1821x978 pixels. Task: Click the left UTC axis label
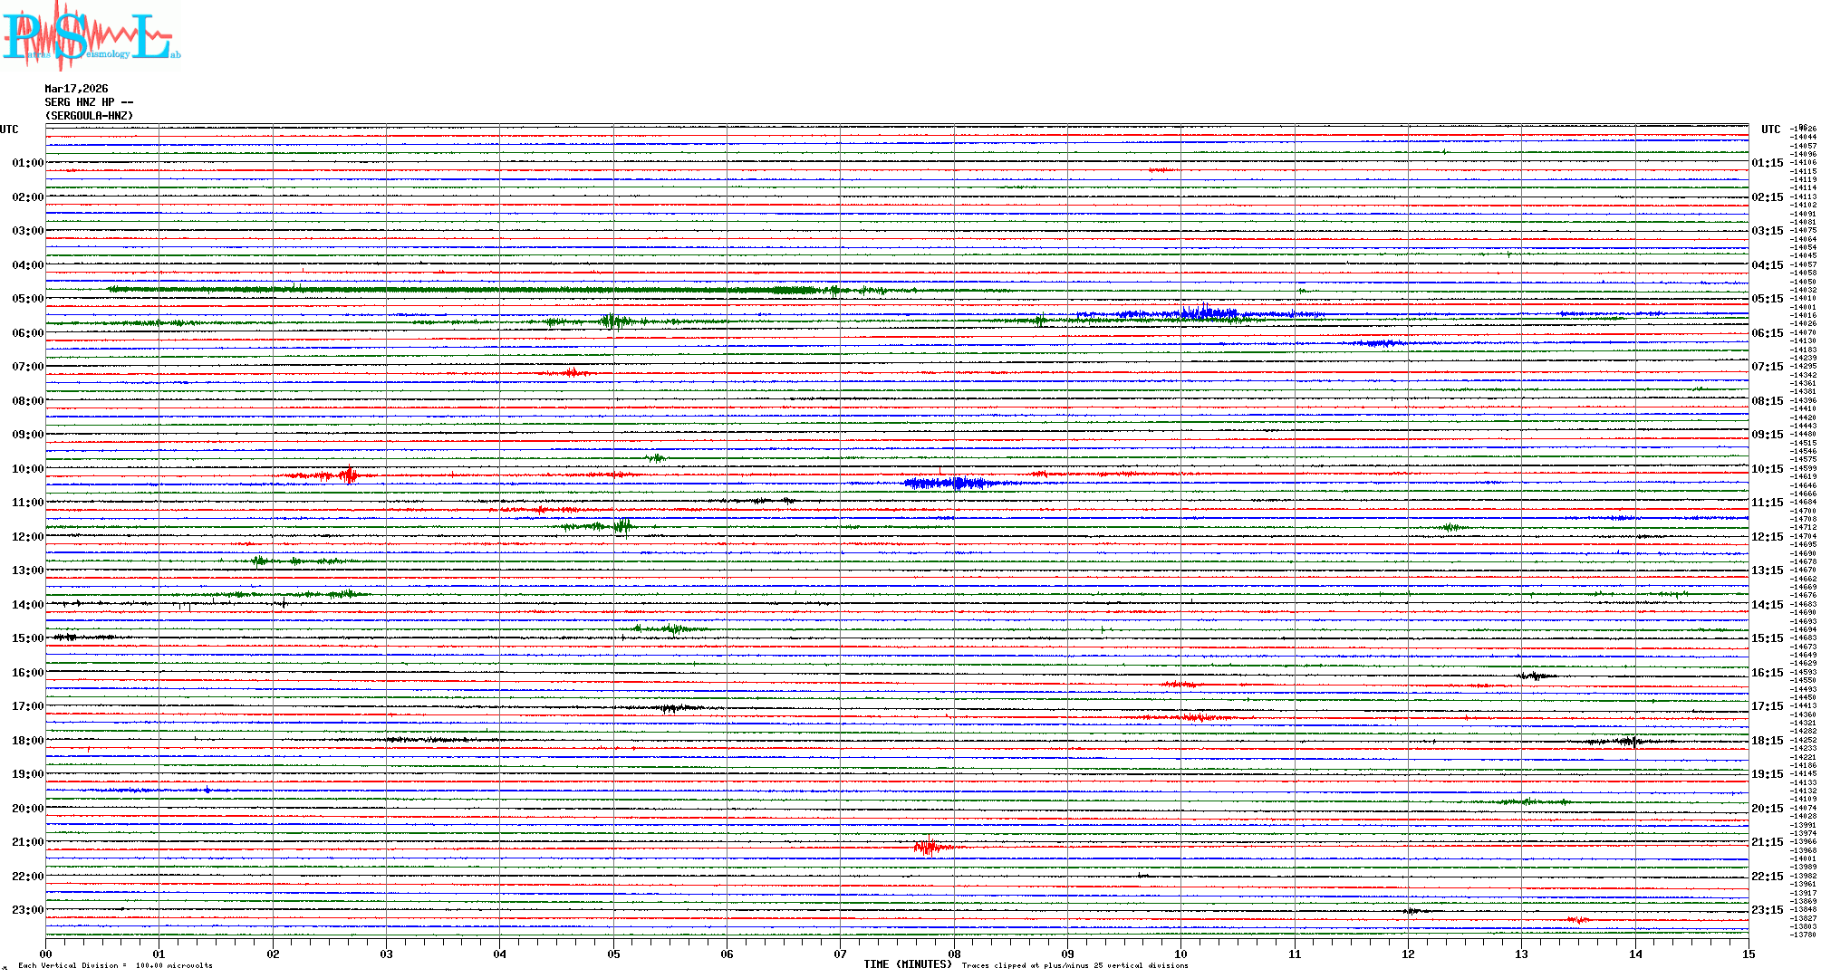9,129
